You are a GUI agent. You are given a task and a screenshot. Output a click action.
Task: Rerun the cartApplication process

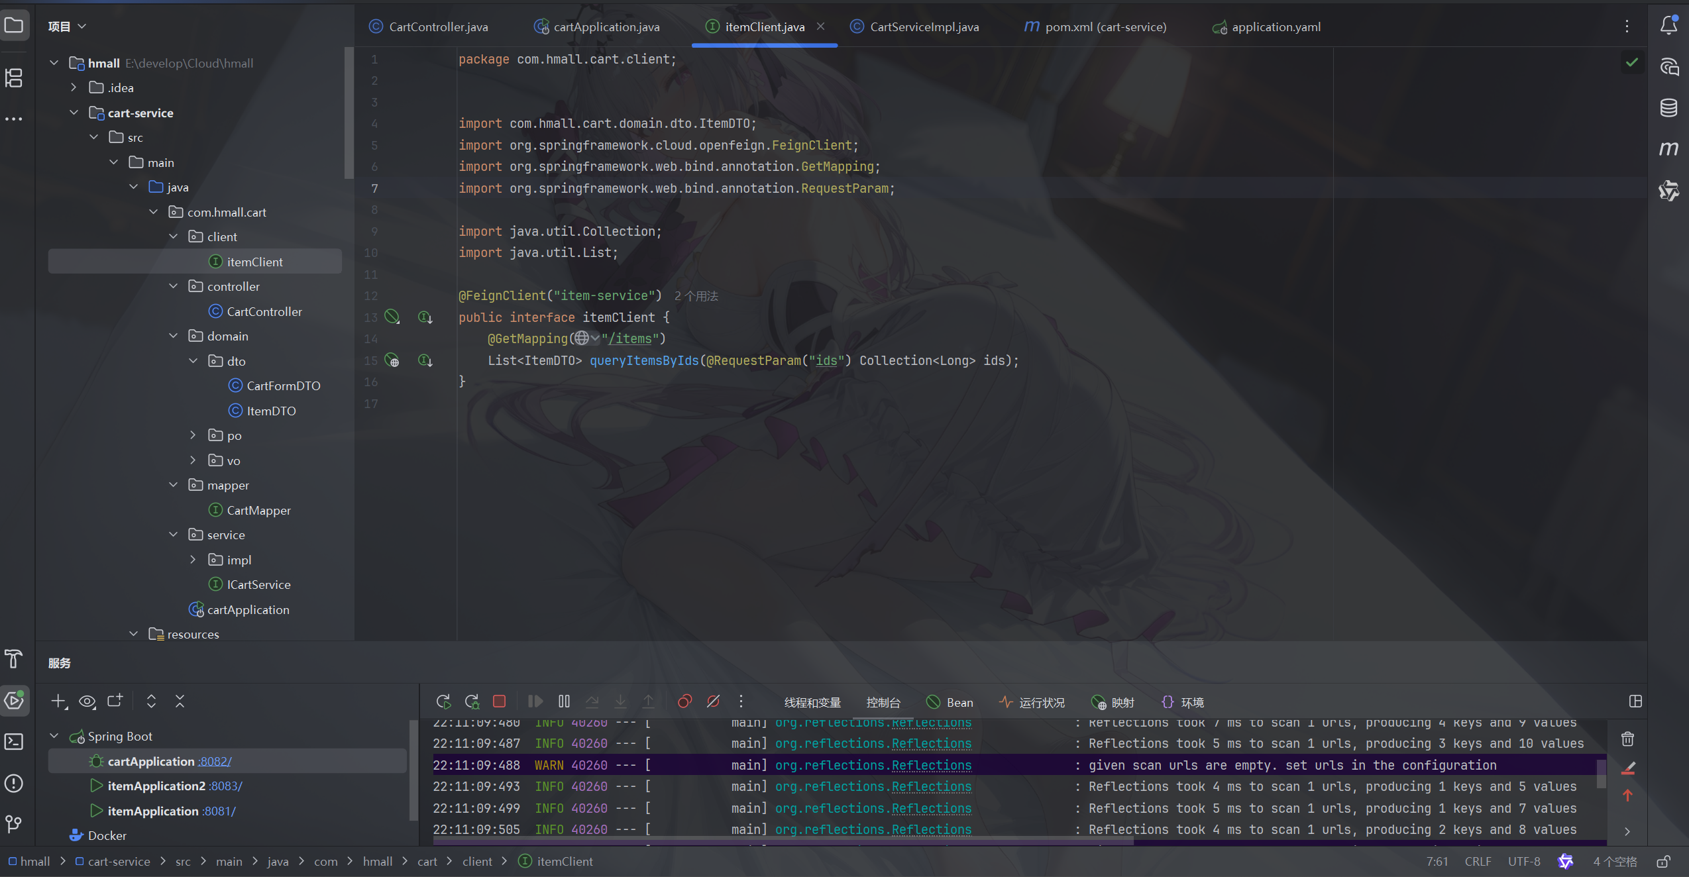(x=443, y=702)
